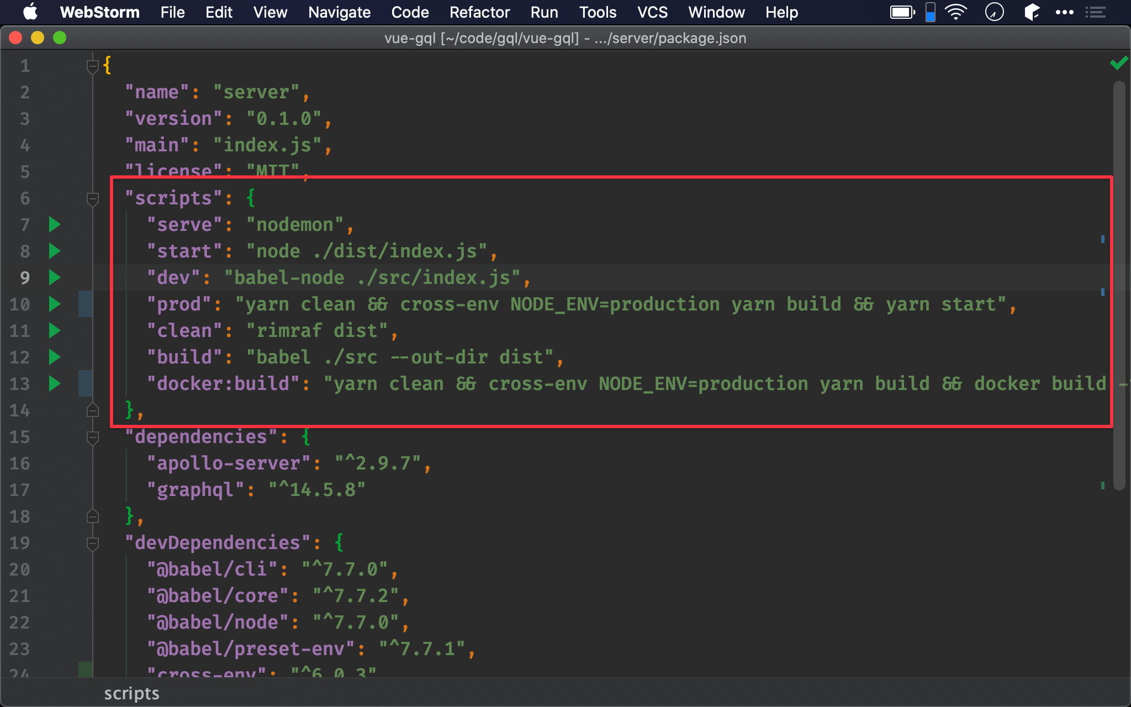Click the circular gauge menu bar icon
Image resolution: width=1131 pixels, height=707 pixels.
[x=994, y=12]
